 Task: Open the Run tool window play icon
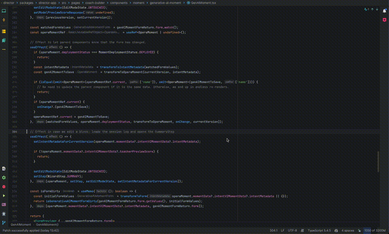pos(4,196)
